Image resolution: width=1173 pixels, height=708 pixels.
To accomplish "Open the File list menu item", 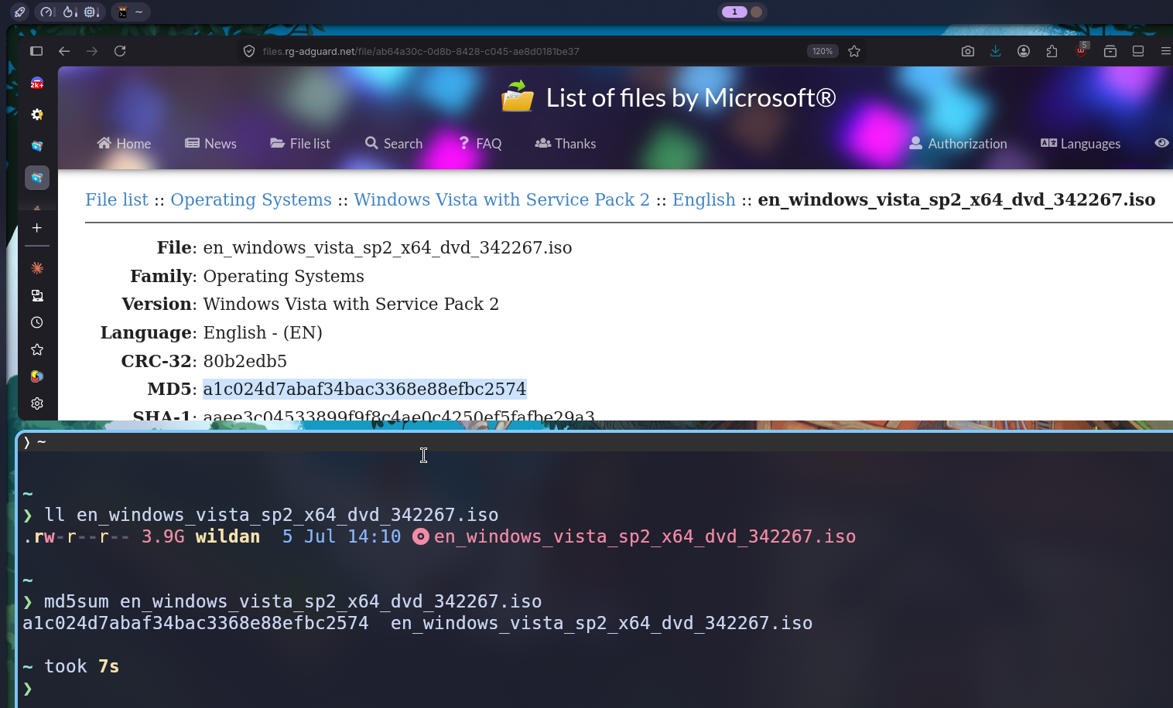I will (x=300, y=144).
